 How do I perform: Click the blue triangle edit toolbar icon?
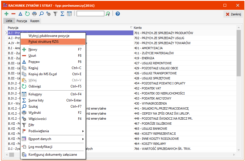[20, 14]
